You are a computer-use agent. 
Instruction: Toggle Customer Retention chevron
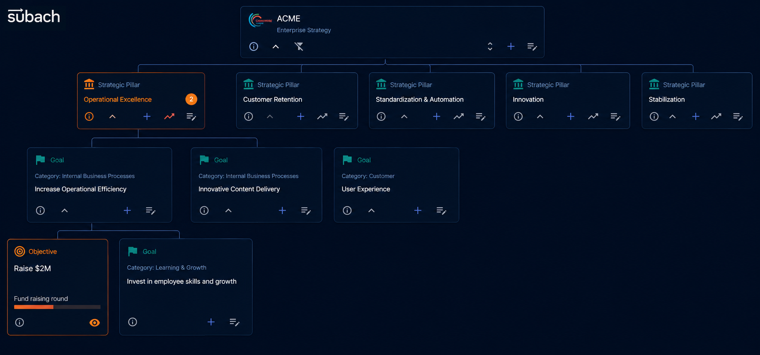click(270, 117)
